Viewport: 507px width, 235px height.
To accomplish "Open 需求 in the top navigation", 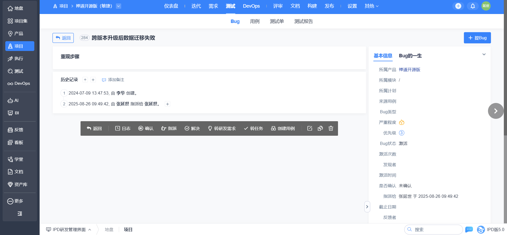I will tap(213, 6).
